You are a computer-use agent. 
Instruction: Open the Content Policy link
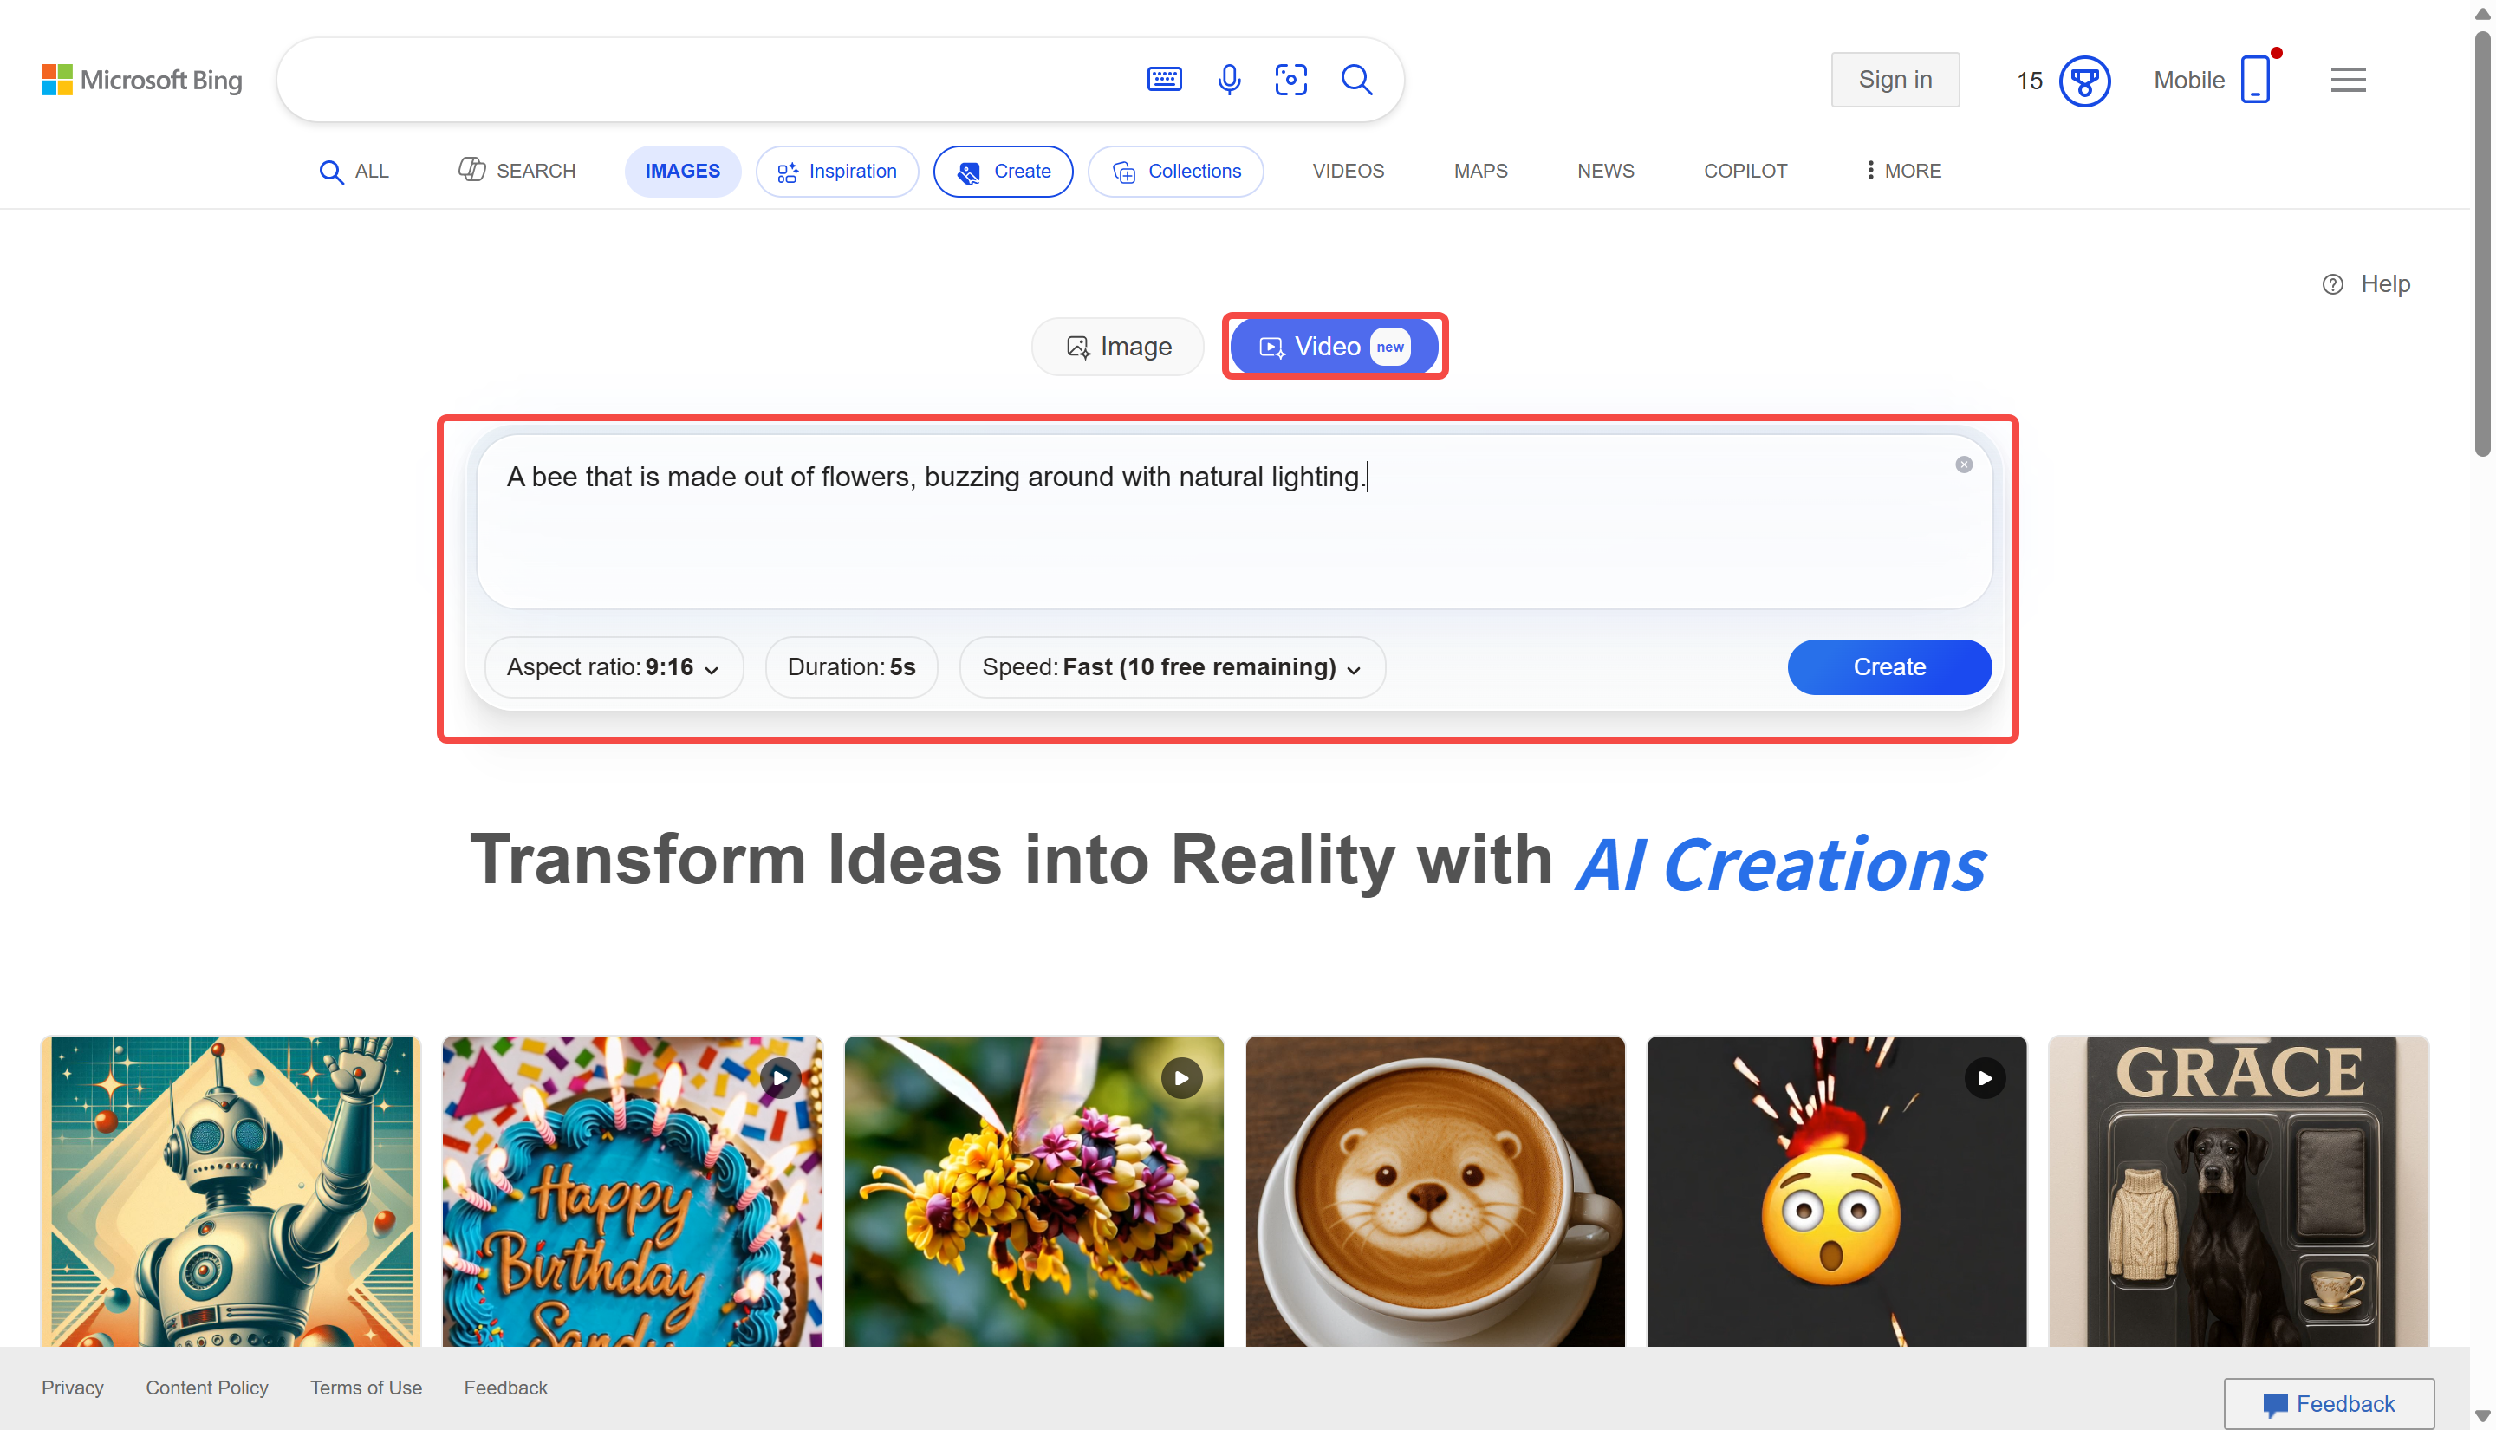pos(206,1388)
